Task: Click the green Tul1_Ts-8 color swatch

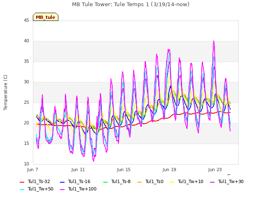Action: (105, 182)
